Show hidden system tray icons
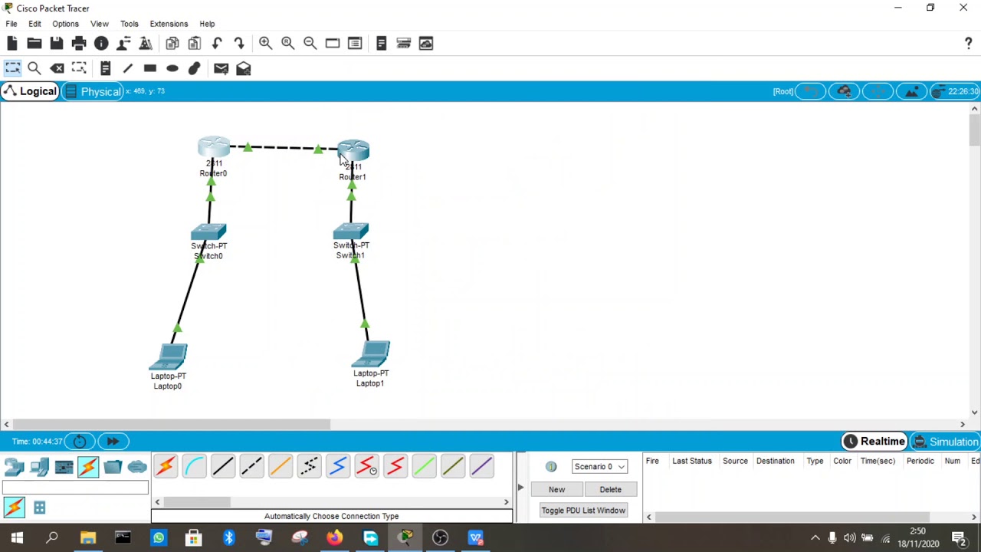The width and height of the screenshot is (981, 552). point(815,537)
